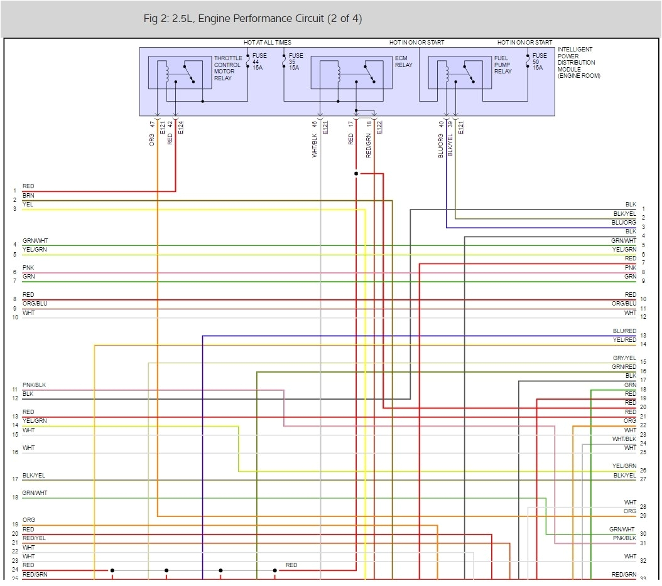Click the BLU/RED wire label on right
This screenshot has width=662, height=586.
624,331
